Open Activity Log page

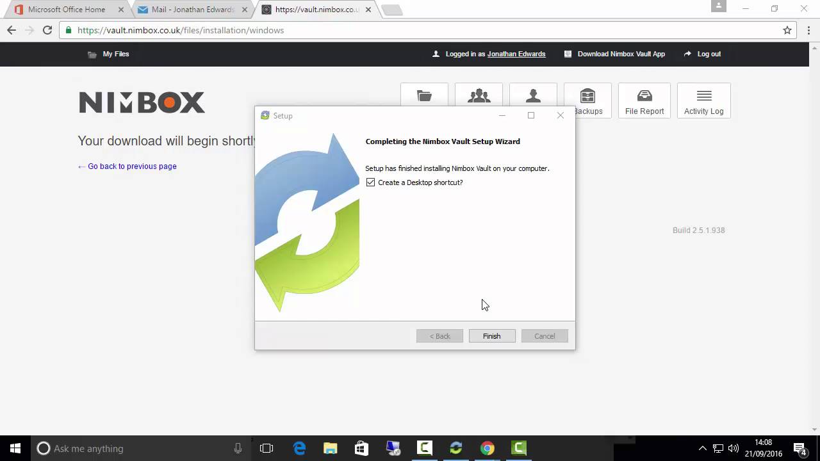(x=703, y=101)
